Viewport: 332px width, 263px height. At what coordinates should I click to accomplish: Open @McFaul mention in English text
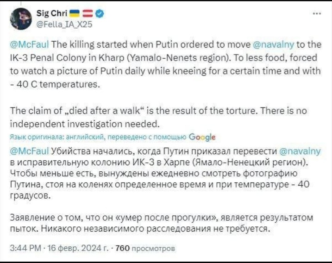tap(30, 44)
